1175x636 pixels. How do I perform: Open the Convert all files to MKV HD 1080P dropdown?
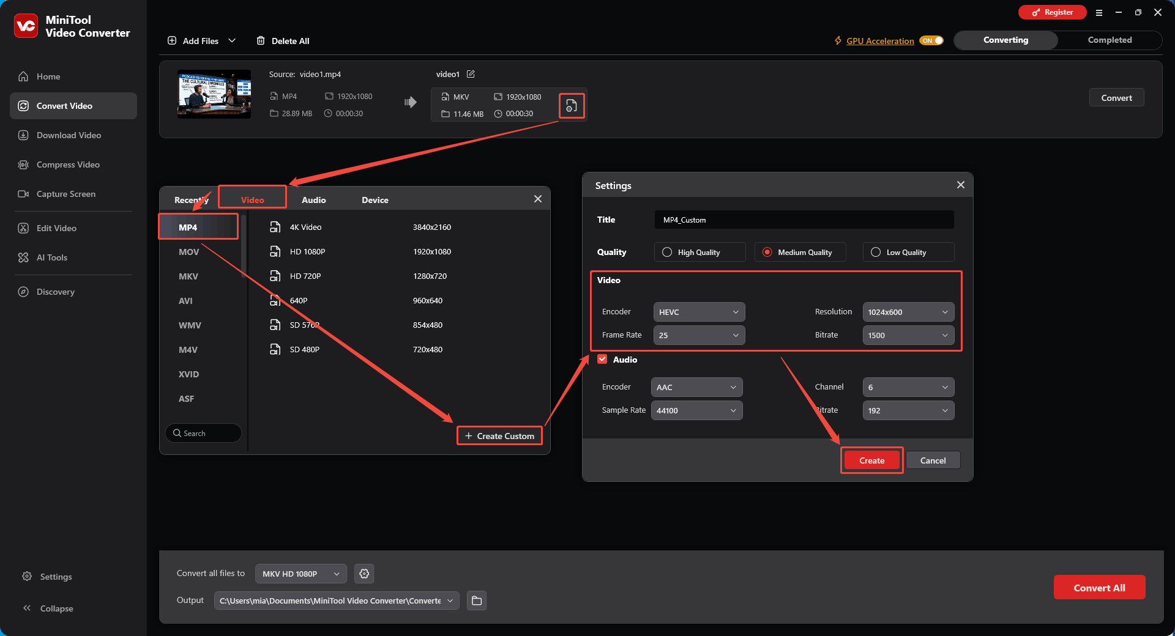pos(301,574)
